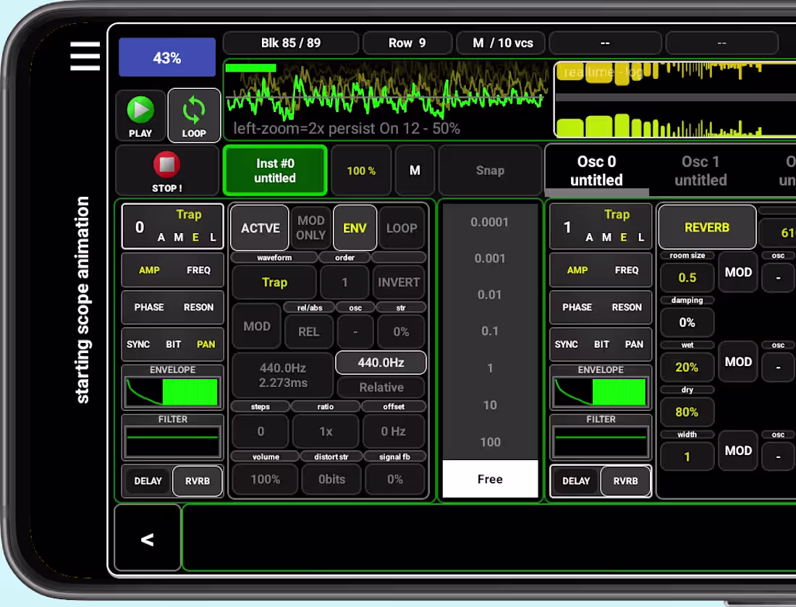
Task: Select the Inst #0 untitled tab
Action: pyautogui.click(x=274, y=170)
